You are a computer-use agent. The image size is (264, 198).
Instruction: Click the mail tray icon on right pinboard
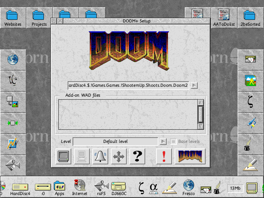coord(250,59)
